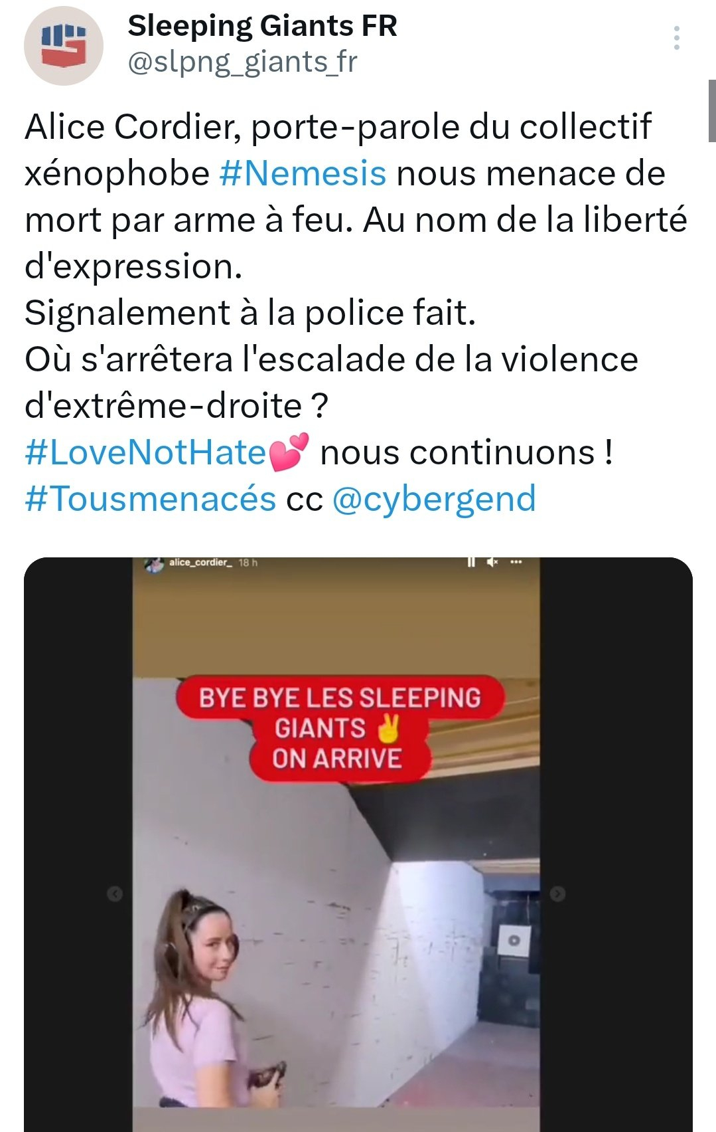Click the scrollbar at the right edge

click(x=712, y=110)
